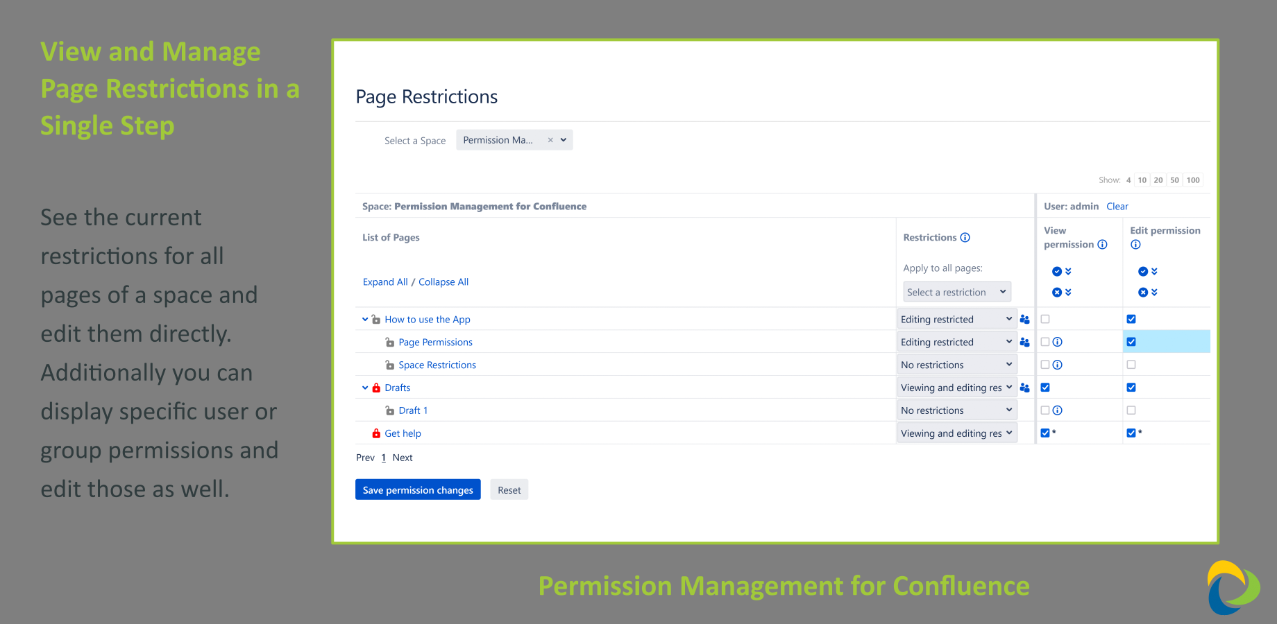Click Collapse All link
The width and height of the screenshot is (1277, 624).
coord(443,281)
